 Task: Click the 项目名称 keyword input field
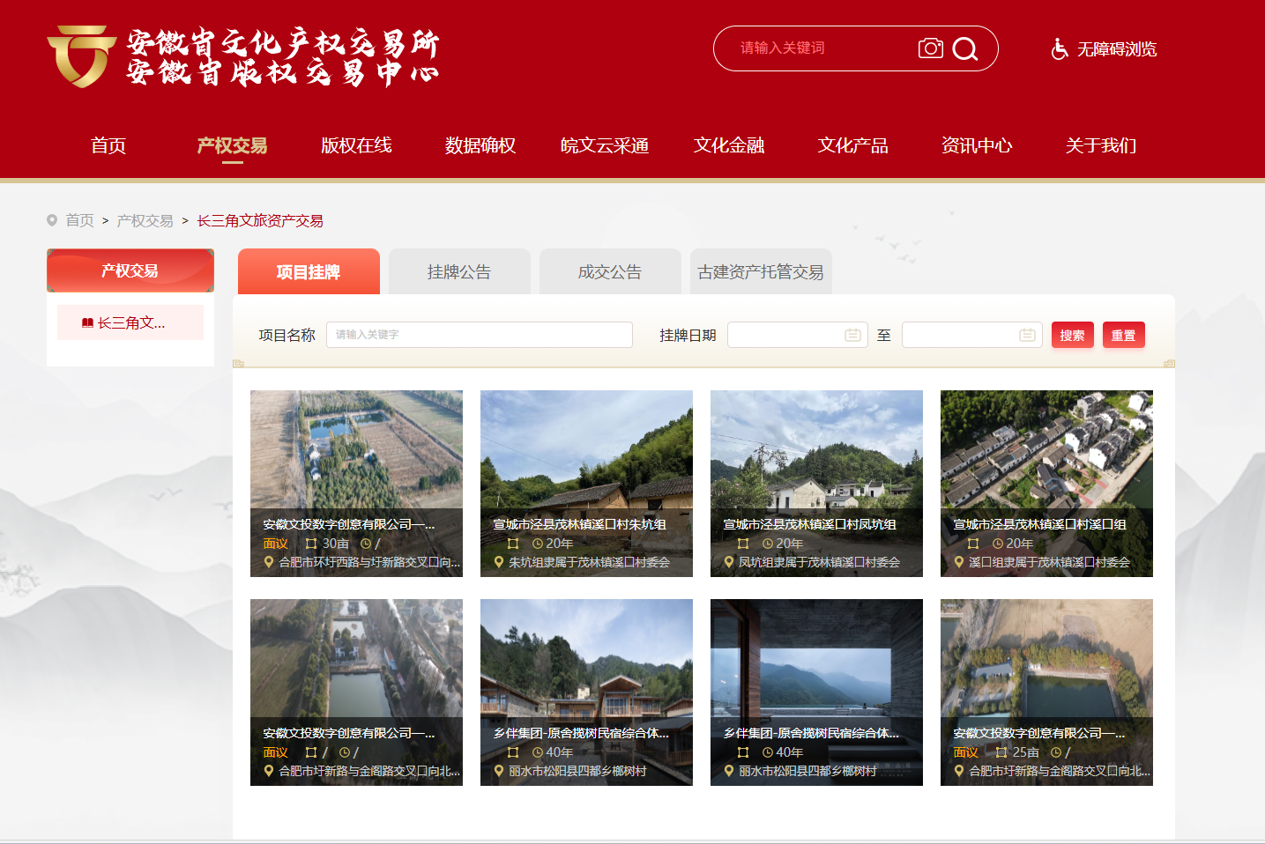coord(479,335)
